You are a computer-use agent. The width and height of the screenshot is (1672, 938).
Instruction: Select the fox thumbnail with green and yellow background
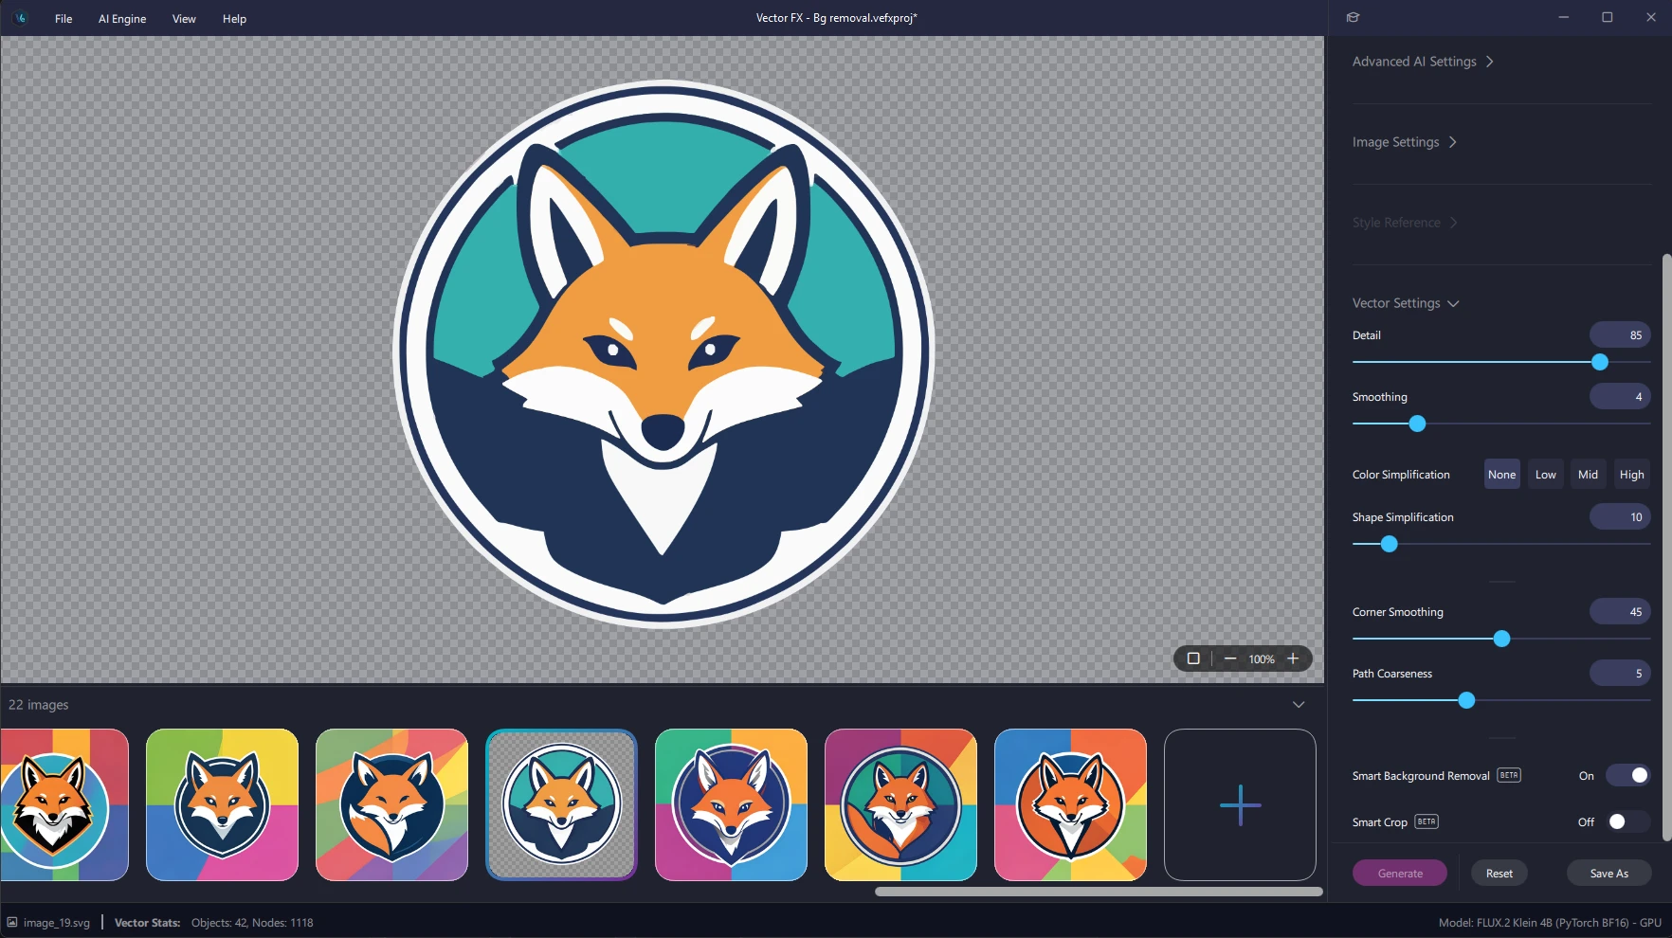coord(222,804)
